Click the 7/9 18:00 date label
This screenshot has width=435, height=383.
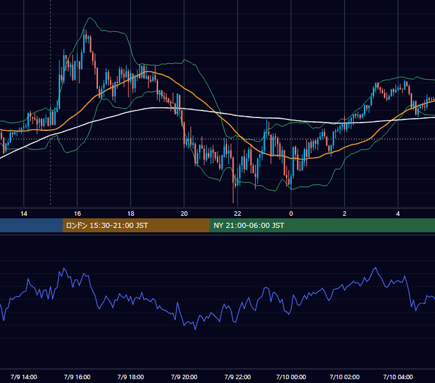130,377
